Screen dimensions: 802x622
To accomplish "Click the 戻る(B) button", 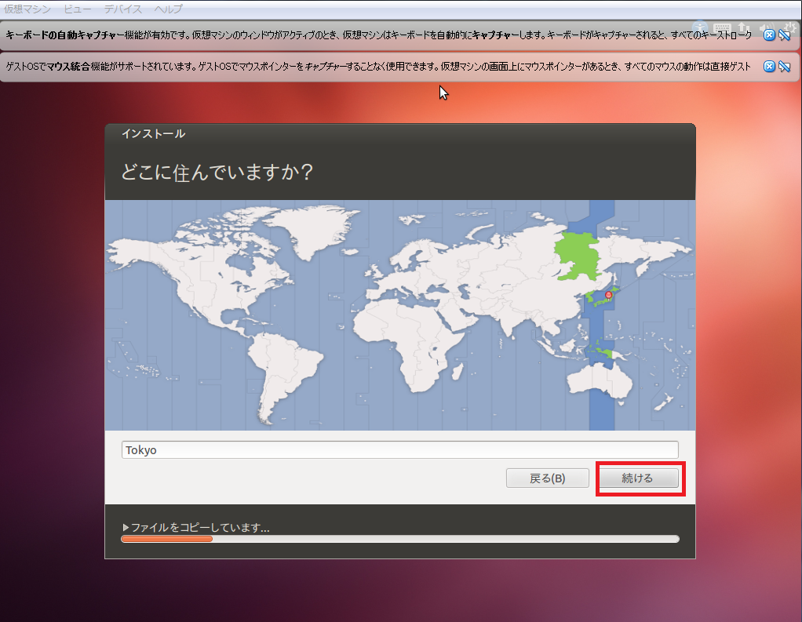I will [x=547, y=478].
